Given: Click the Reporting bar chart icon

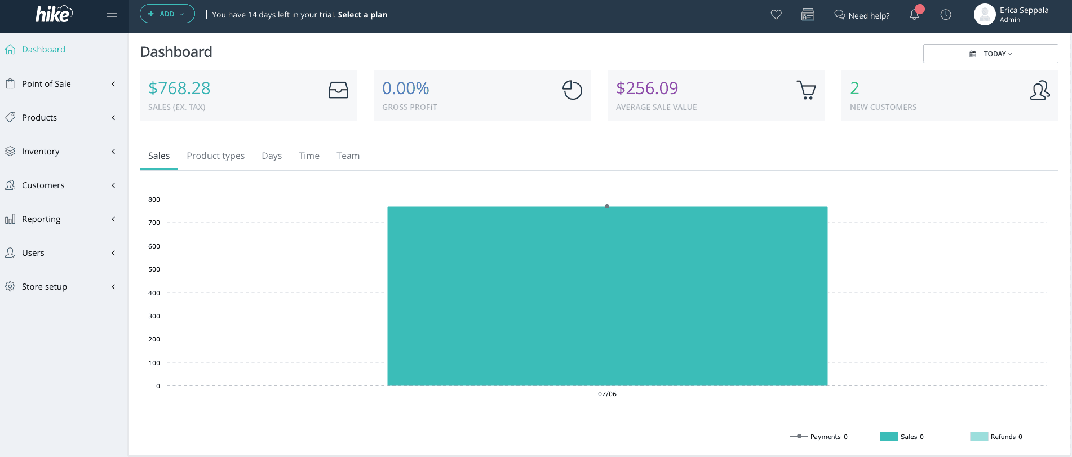Looking at the screenshot, I should [10, 219].
